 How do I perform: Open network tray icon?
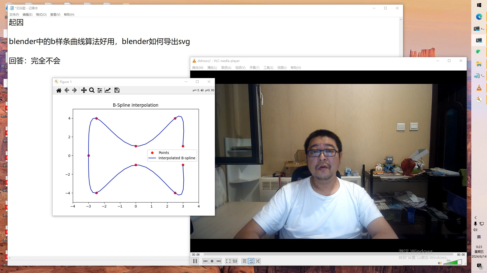tap(482, 224)
